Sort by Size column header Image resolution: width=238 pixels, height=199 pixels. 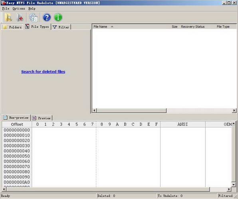click(x=175, y=27)
